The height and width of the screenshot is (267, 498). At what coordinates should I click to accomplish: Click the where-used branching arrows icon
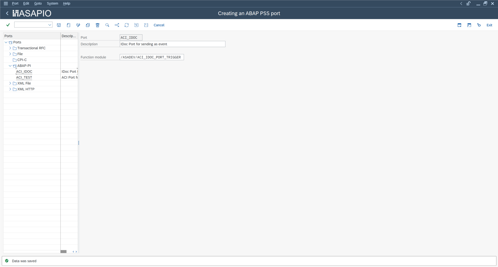117,25
